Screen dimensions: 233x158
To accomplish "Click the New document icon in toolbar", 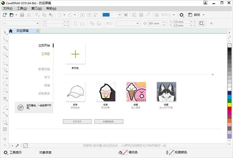I will 5,15.
